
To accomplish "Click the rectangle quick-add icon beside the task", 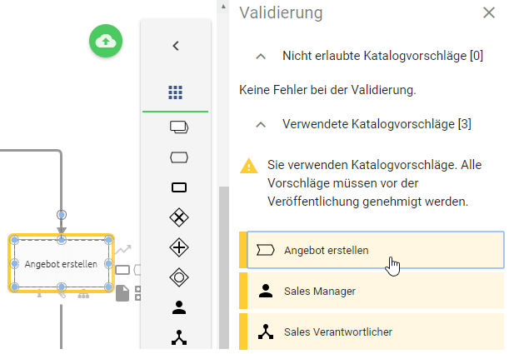I will [122, 270].
